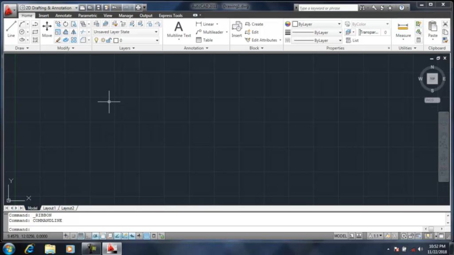Open the Parametric ribbon tab
Viewport: 454px width, 255px height.
[x=87, y=15]
